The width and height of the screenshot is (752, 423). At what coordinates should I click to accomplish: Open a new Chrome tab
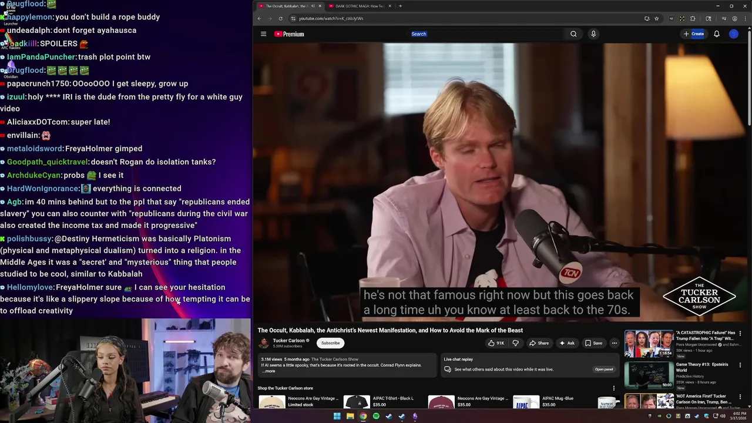pos(400,6)
